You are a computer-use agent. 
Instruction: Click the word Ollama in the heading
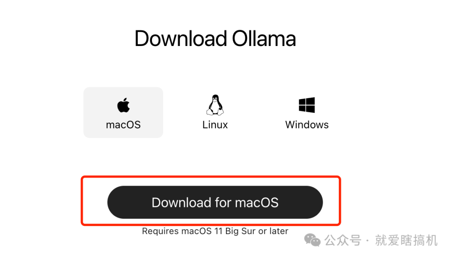[x=264, y=38]
